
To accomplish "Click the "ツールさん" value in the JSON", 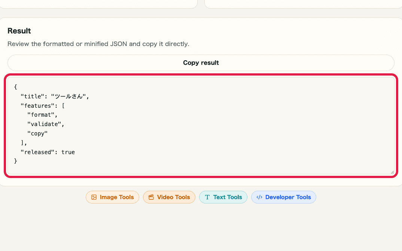I will 68,96.
